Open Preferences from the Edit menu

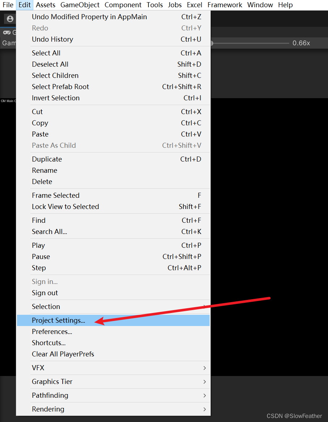[52, 331]
